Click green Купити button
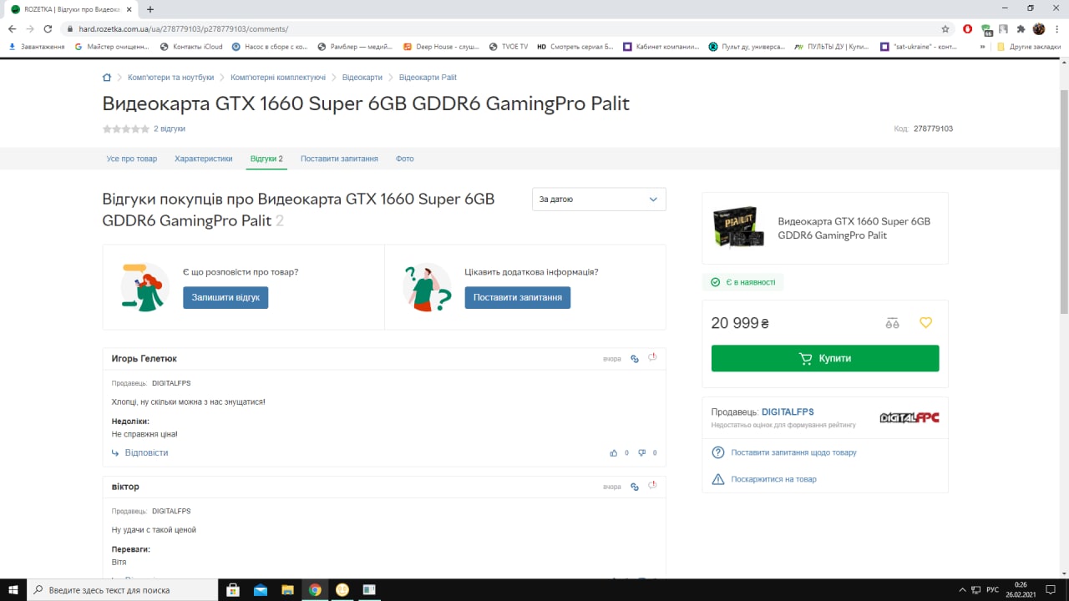The height and width of the screenshot is (601, 1069). (x=825, y=358)
